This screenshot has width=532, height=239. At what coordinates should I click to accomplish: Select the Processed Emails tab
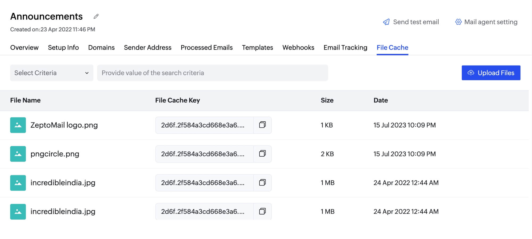tap(206, 48)
